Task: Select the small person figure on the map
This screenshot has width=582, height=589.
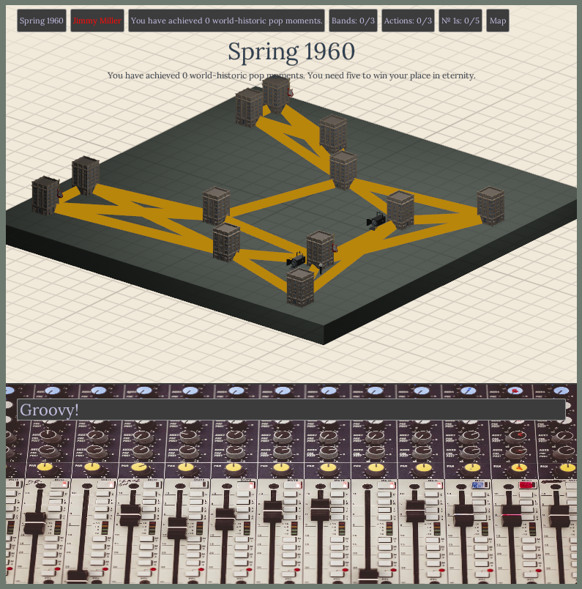Action: [321, 268]
